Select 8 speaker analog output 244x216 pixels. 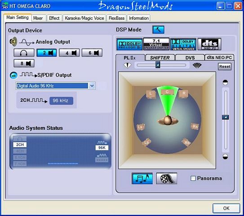24,63
